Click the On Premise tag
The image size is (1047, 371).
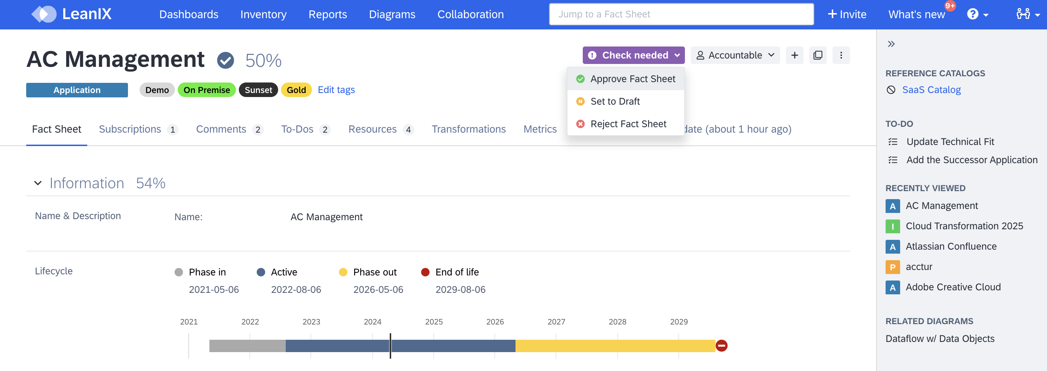(x=206, y=90)
